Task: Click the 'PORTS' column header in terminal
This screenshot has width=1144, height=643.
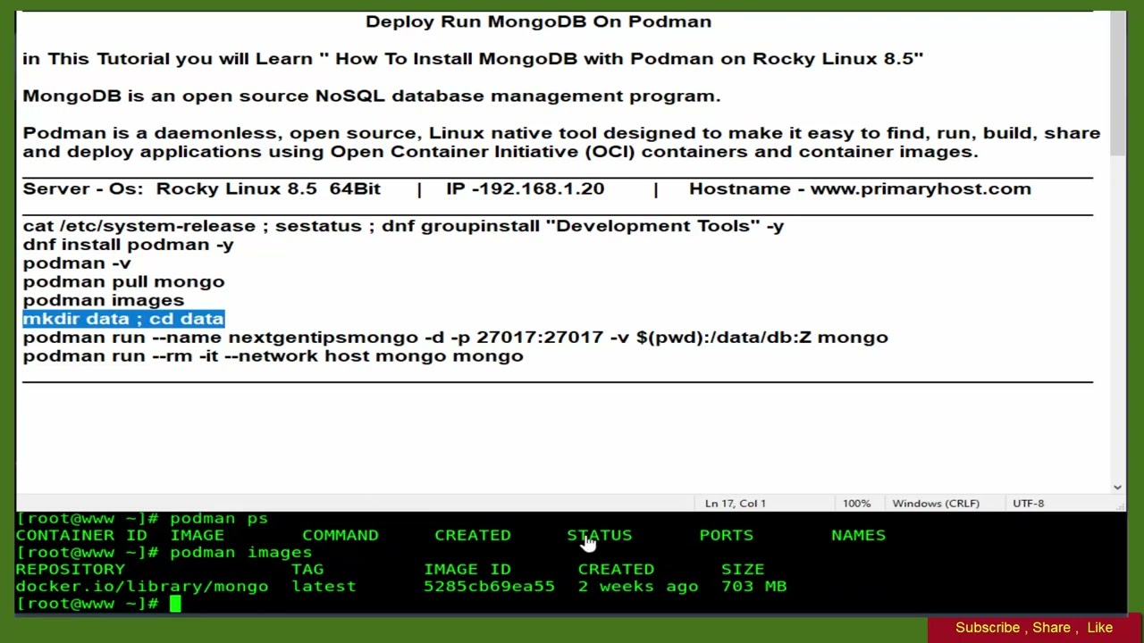Action: pos(727,535)
